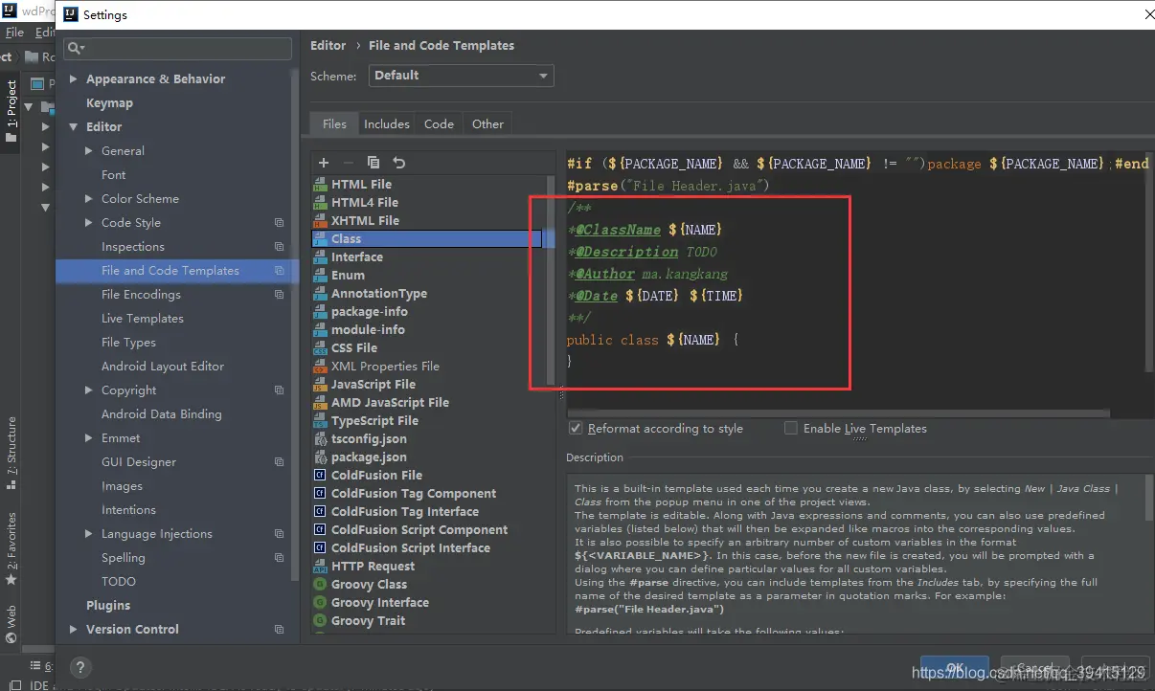
Task: Select Inspections settings entry
Action: [133, 247]
